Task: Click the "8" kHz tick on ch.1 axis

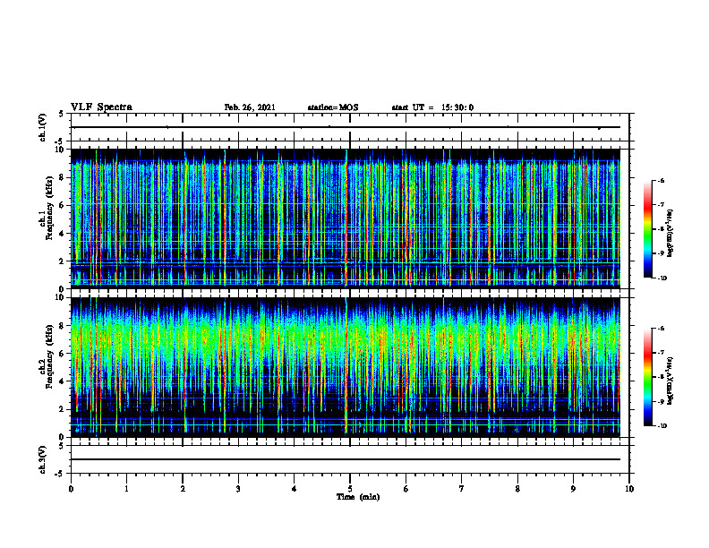Action: pyautogui.click(x=62, y=177)
